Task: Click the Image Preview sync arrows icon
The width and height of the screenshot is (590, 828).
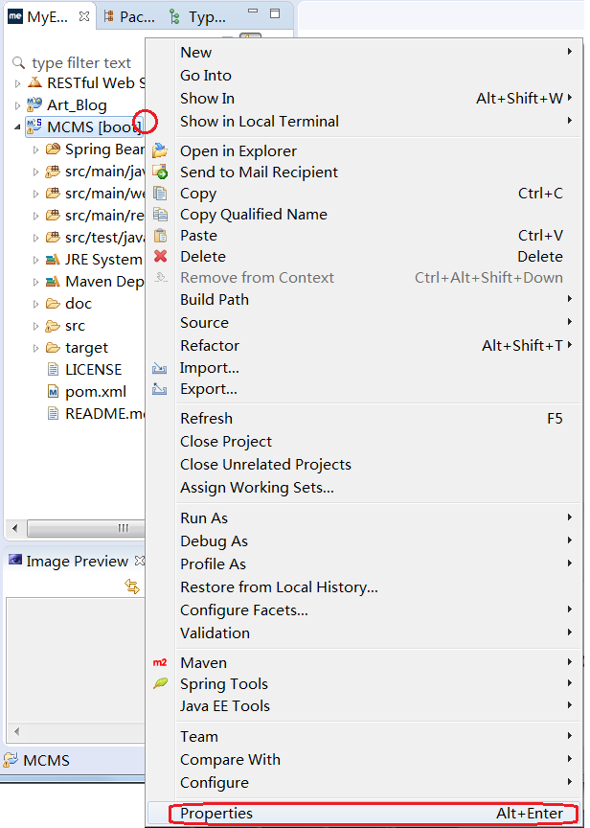Action: pos(132,586)
